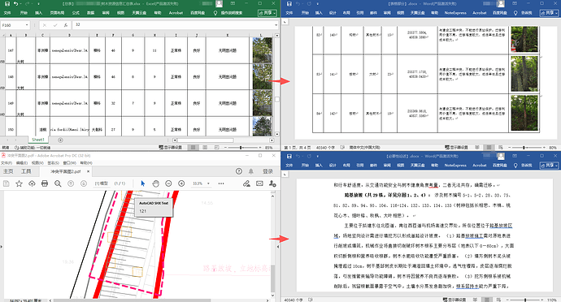
Task: Open Acrobat help question mark icon
Action: tap(239, 171)
